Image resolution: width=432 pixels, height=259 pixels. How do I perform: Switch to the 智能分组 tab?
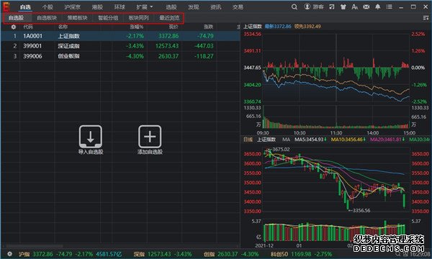coord(108,18)
